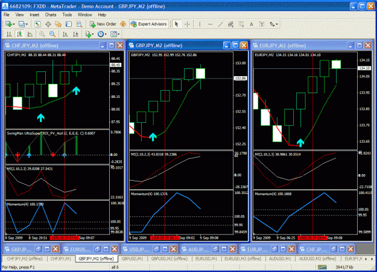The width and height of the screenshot is (377, 272).
Task: Open the Window menu
Action: click(x=84, y=15)
